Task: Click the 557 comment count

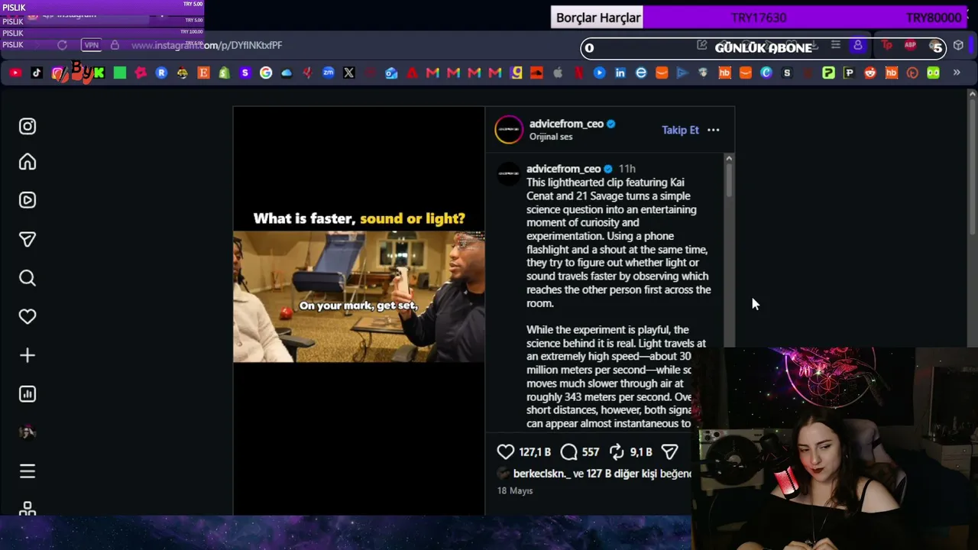Action: (x=591, y=452)
